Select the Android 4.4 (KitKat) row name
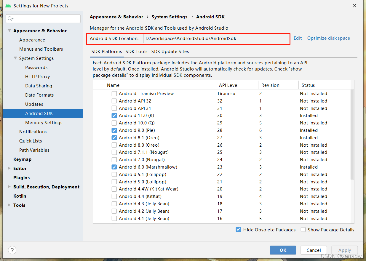 140,196
